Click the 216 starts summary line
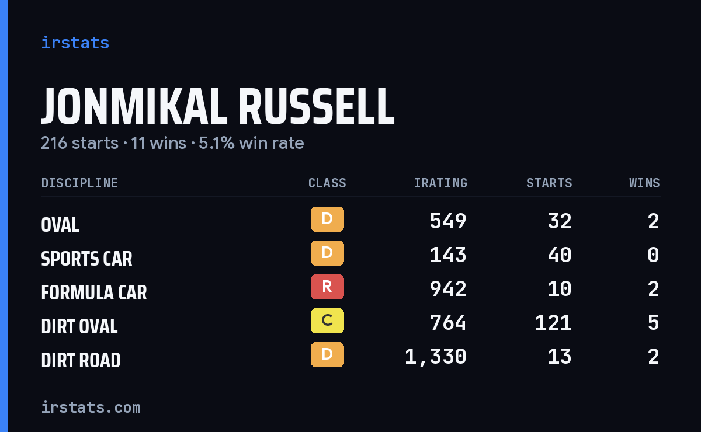 click(x=172, y=143)
